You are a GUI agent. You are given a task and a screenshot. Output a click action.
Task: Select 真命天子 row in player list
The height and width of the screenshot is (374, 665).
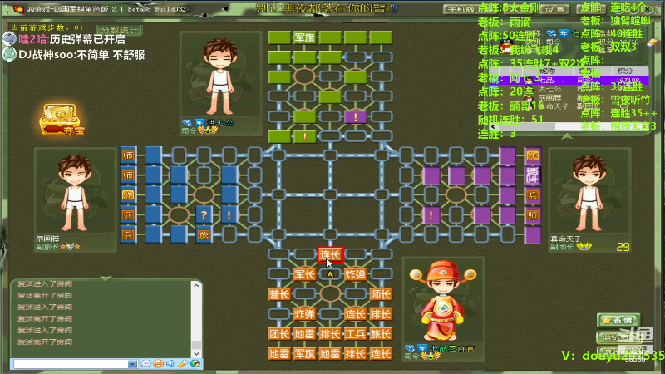coord(569,106)
